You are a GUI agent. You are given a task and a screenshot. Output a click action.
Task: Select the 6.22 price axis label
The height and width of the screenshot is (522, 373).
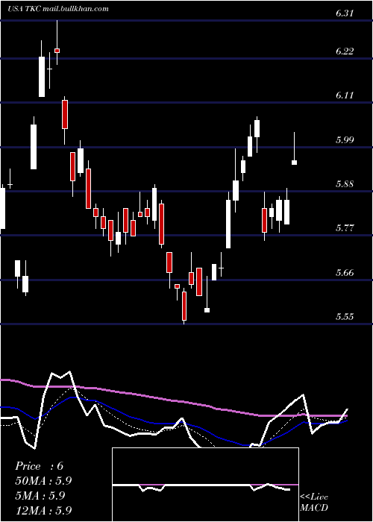(345, 51)
